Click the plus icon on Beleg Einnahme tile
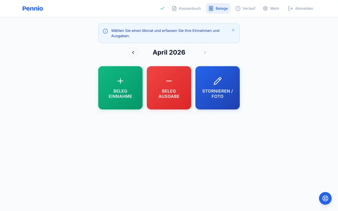Screen dimensions: 338x211 pos(120,81)
